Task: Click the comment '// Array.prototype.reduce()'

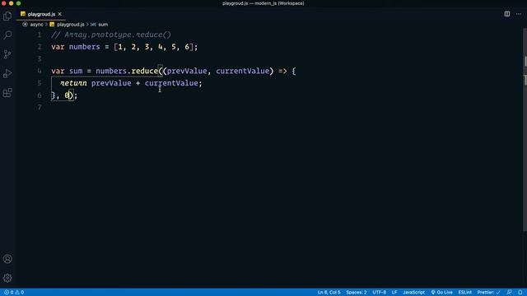Action: click(x=111, y=35)
